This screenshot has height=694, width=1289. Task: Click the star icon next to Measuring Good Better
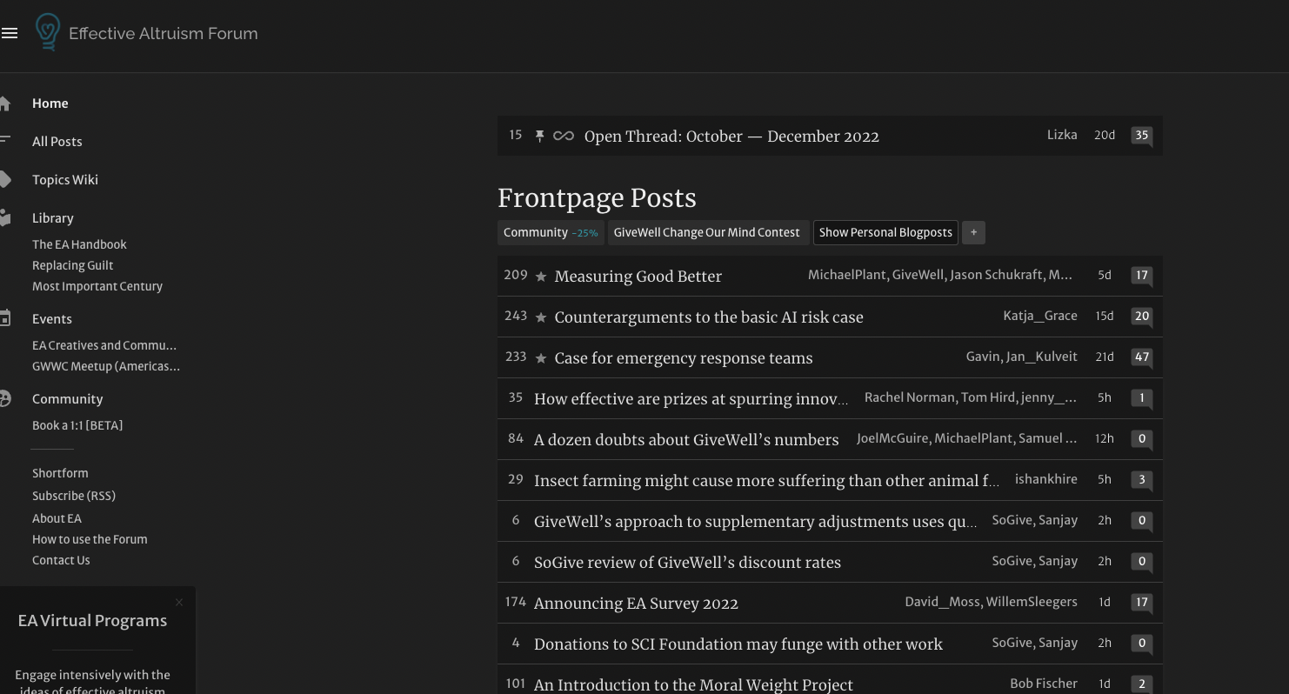(x=541, y=277)
